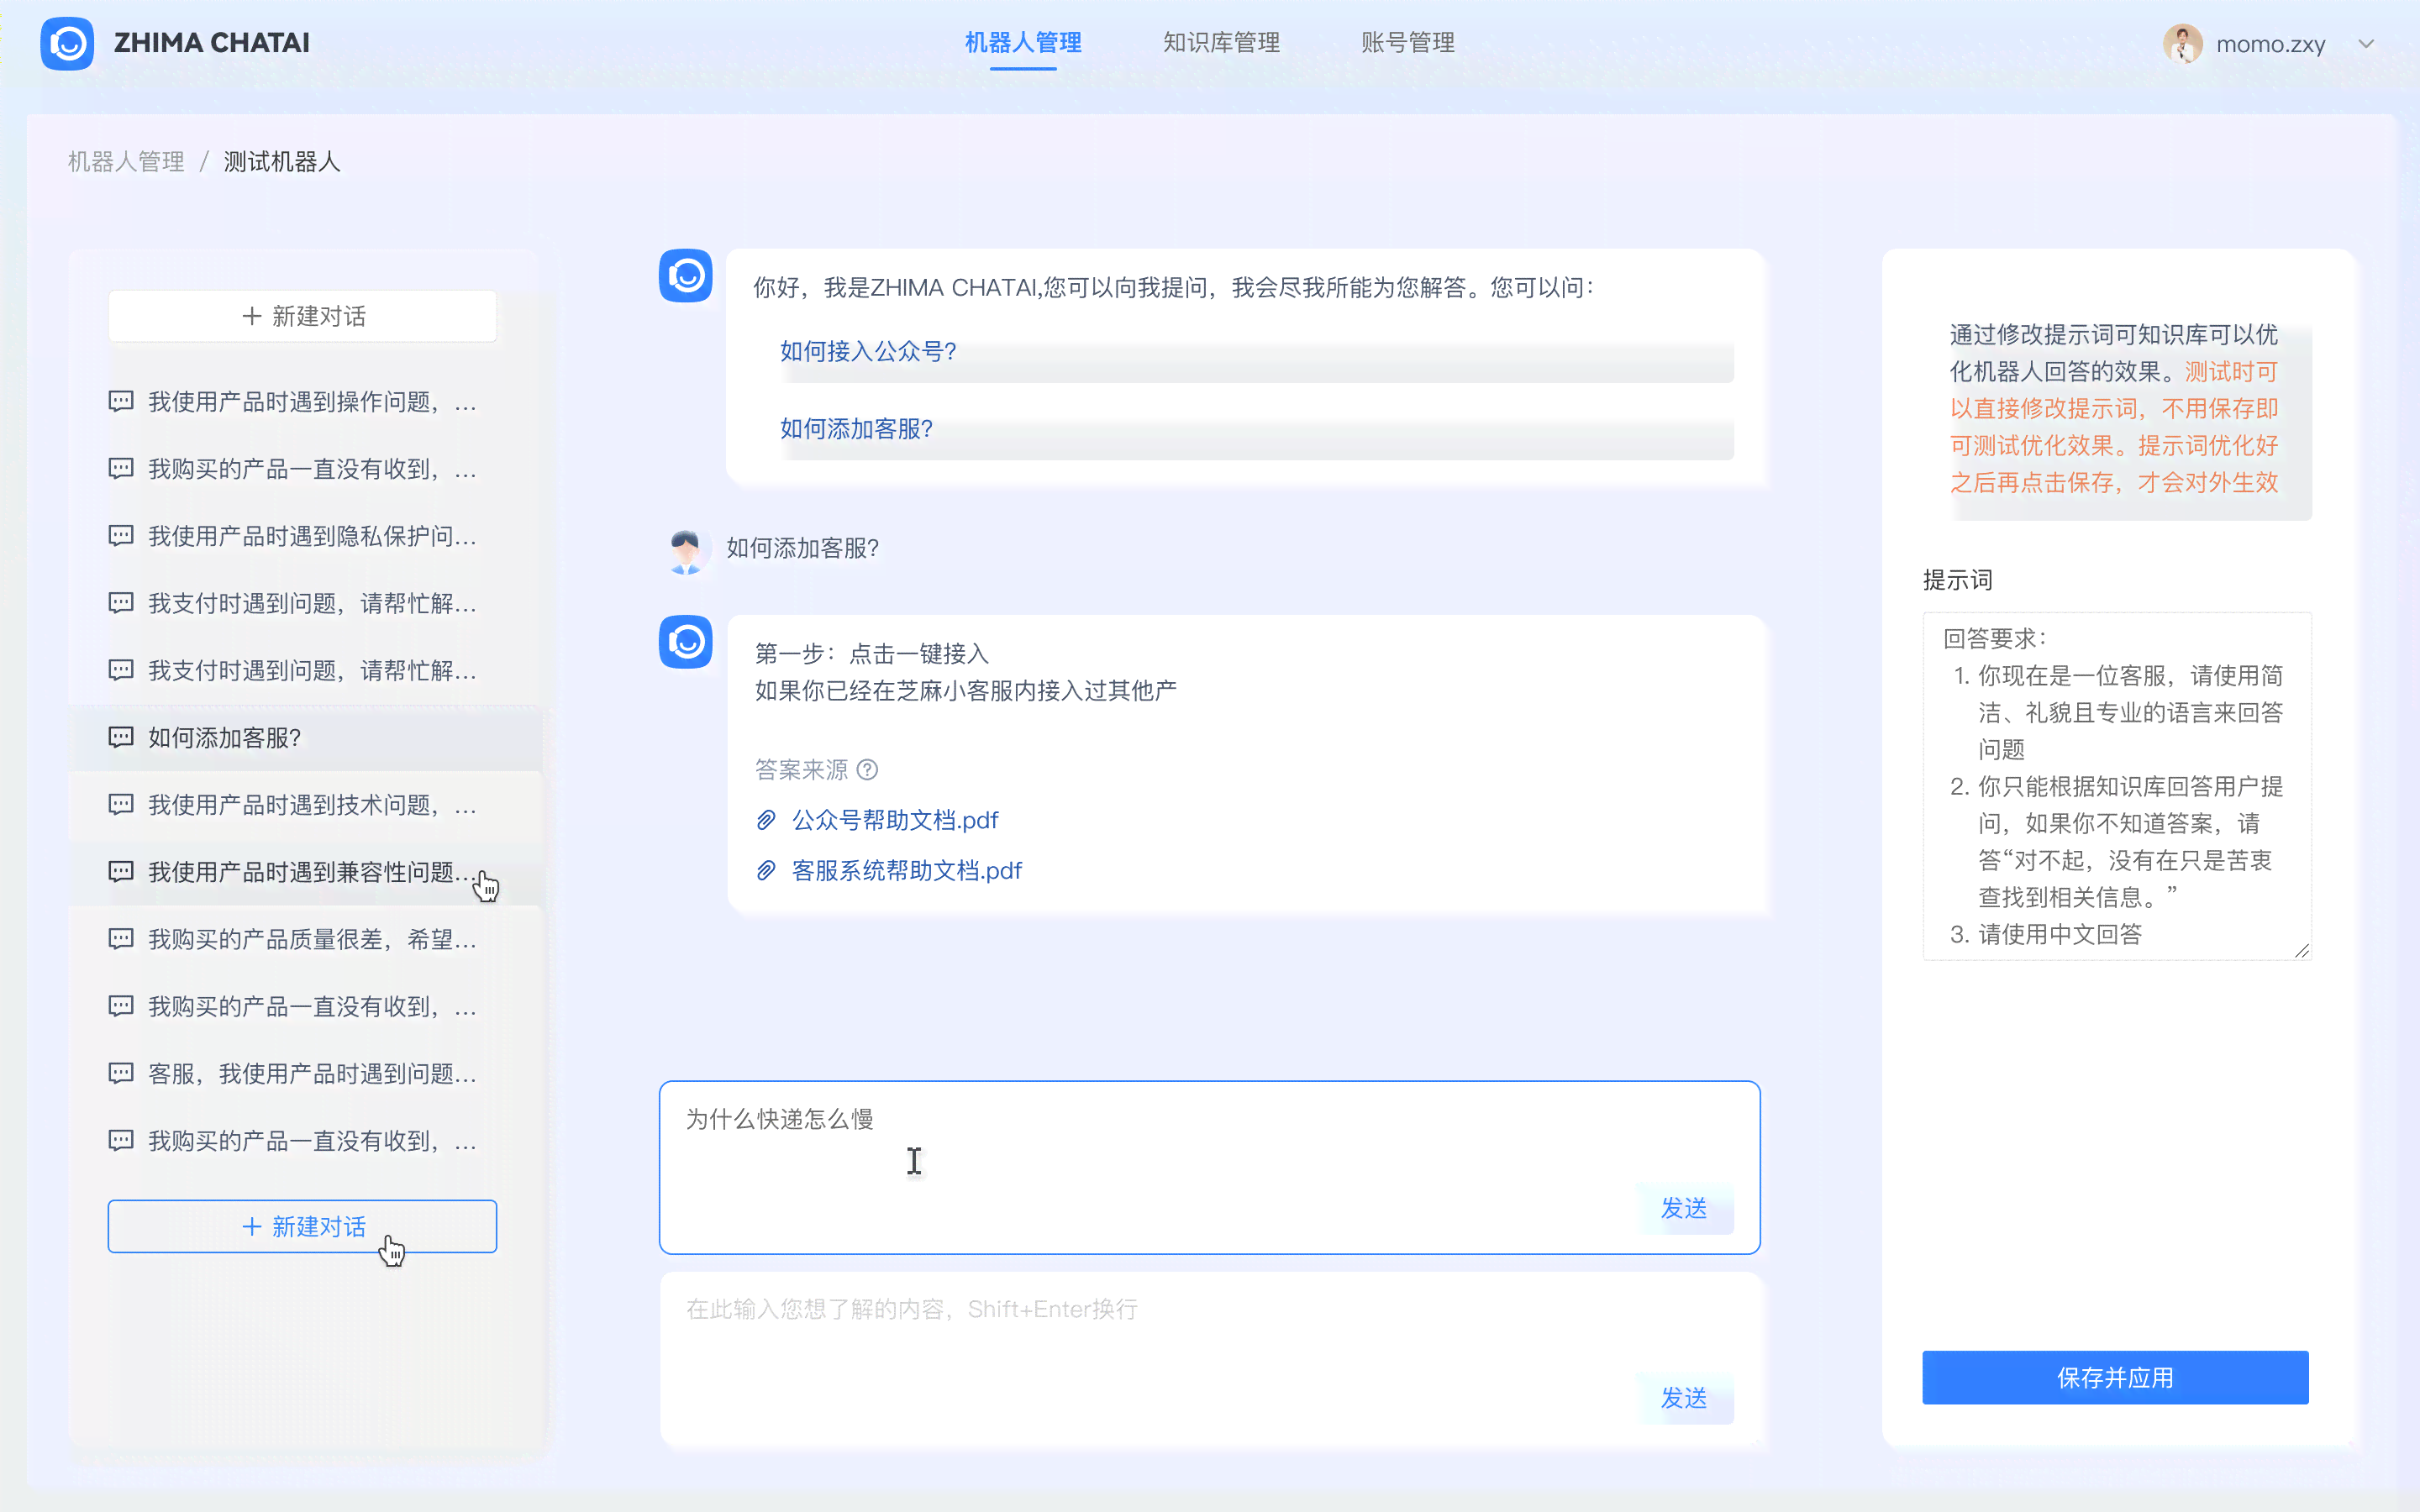This screenshot has height=1512, width=2420.
Task: Switch to 知识库管理 tab
Action: click(x=1221, y=43)
